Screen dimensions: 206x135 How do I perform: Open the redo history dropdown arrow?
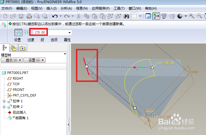coord(73,16)
